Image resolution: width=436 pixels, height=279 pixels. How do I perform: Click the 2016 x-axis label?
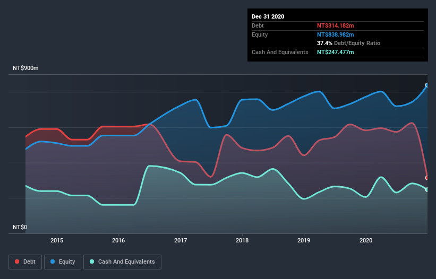[118, 240]
